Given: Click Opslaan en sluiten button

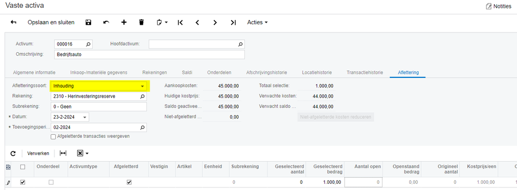Looking at the screenshot, I should (51, 22).
